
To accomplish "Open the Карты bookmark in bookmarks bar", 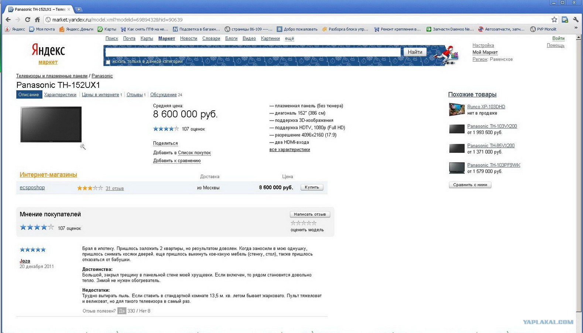I will pyautogui.click(x=107, y=29).
